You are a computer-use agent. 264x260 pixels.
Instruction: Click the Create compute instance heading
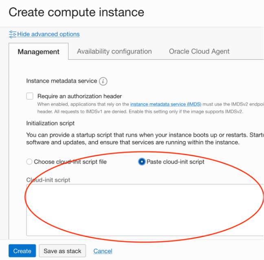click(77, 12)
